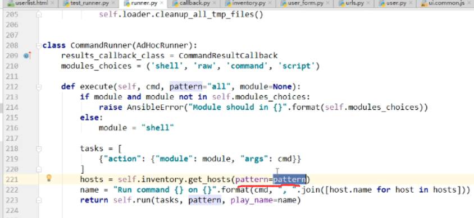Close the callback.py tab
This screenshot has height=218, width=474.
click(215, 3)
